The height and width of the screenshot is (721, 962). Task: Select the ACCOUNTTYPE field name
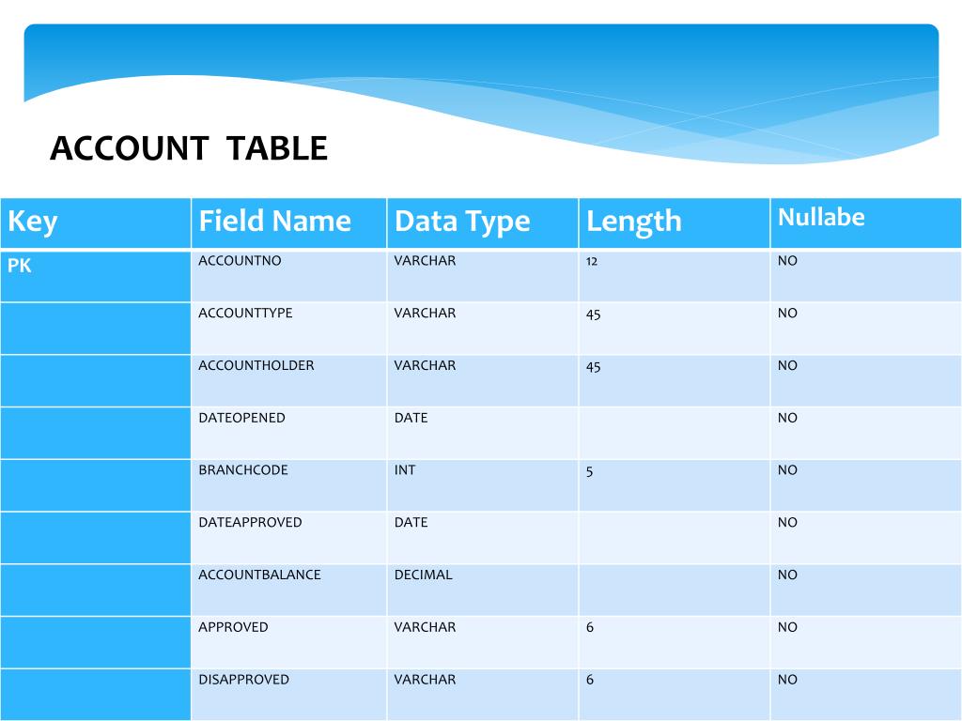[245, 313]
